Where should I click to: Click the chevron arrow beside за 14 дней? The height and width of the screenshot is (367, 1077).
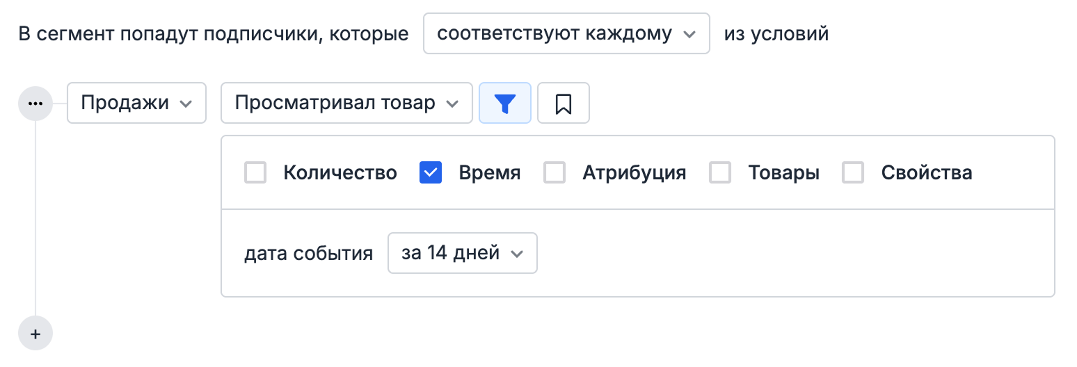click(516, 254)
